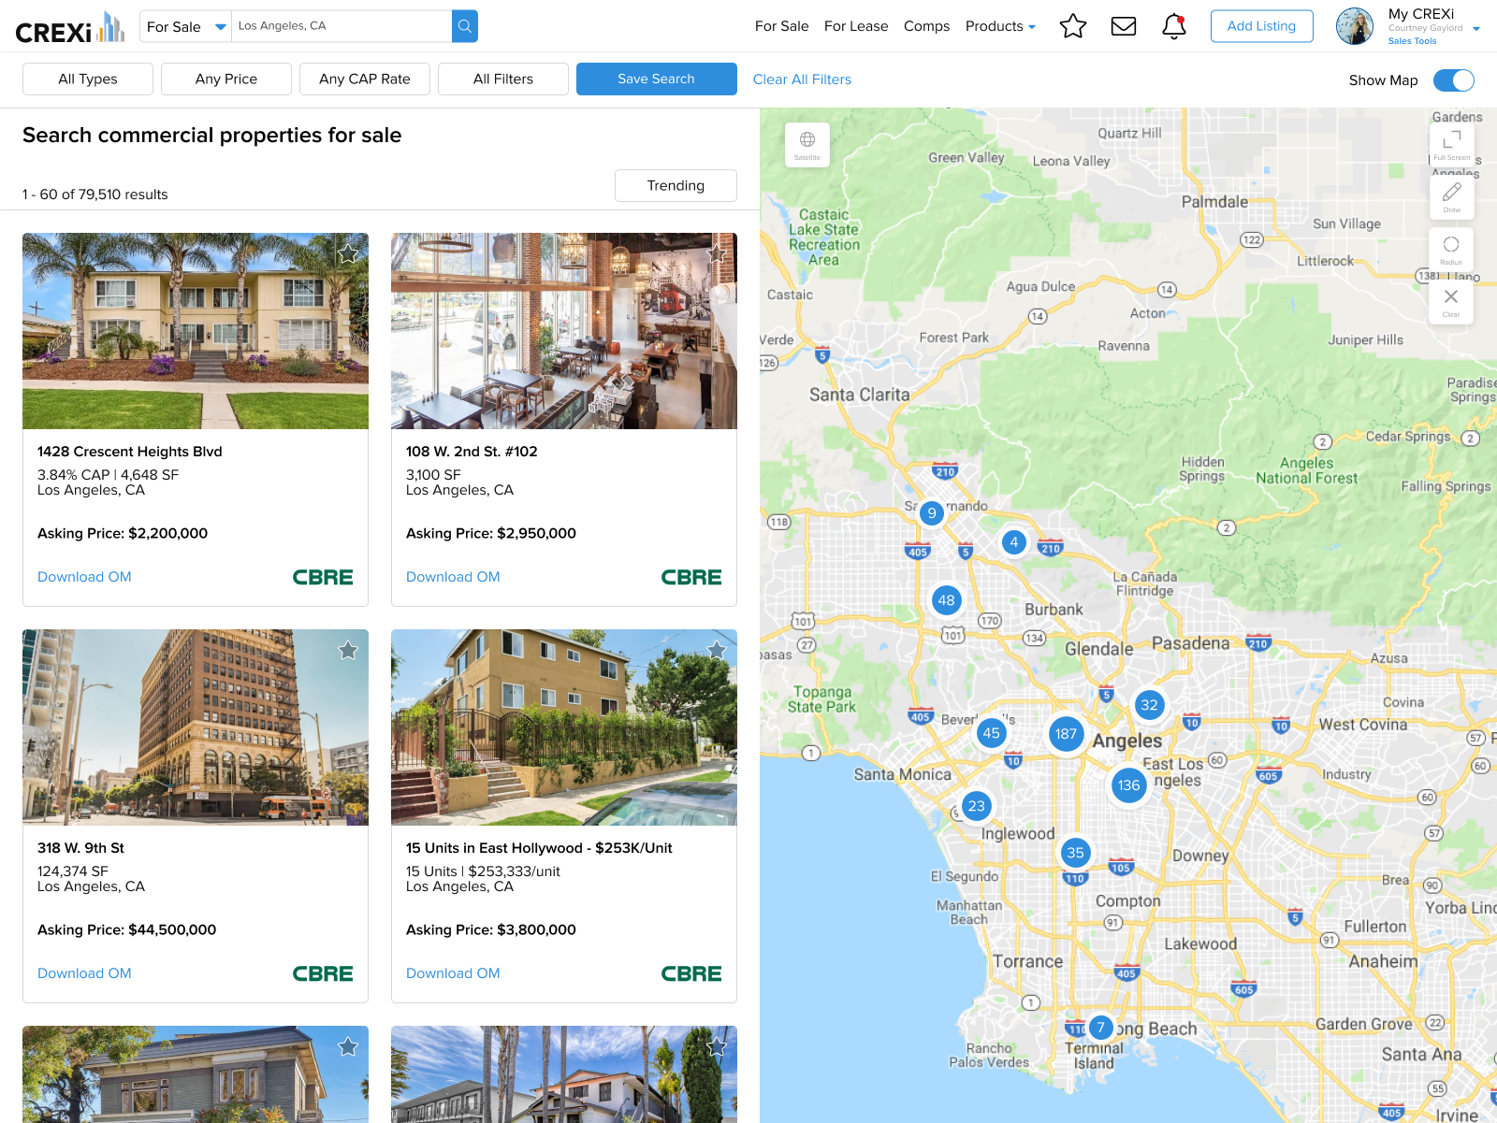Go to For Lease in navigation
This screenshot has height=1123, width=1497.
pyautogui.click(x=855, y=26)
